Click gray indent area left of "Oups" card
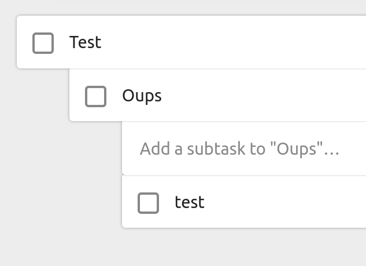 pos(40,96)
